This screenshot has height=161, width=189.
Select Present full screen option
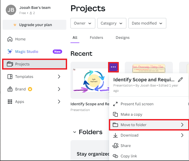(137, 104)
